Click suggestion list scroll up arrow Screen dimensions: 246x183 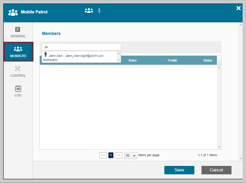[x=119, y=53]
